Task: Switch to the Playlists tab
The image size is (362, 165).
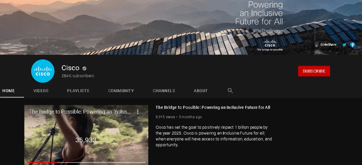Action: coord(78,91)
